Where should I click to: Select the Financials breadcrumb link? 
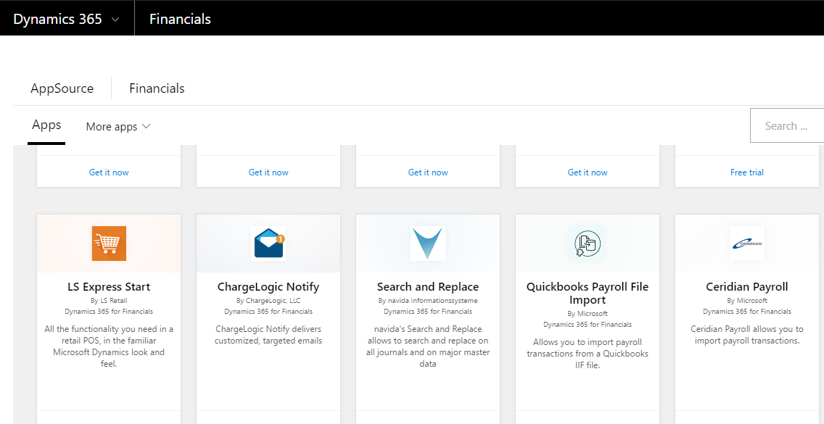[x=157, y=88]
